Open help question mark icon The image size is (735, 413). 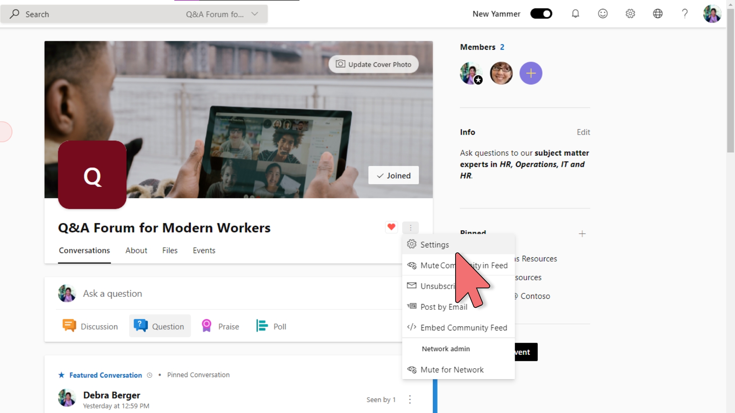pos(685,14)
